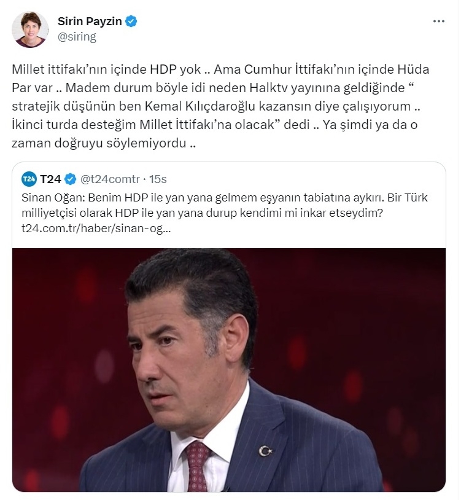Click the T24 round logo avatar
The height and width of the screenshot is (500, 469).
click(x=29, y=179)
